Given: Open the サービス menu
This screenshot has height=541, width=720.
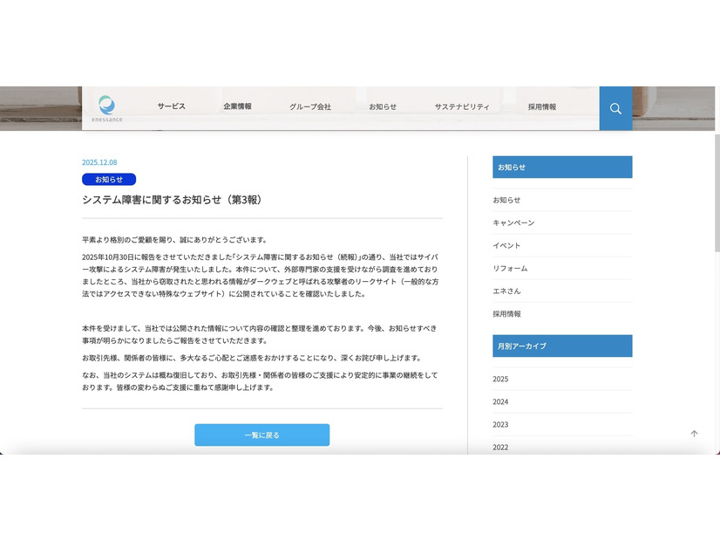Looking at the screenshot, I should [171, 106].
